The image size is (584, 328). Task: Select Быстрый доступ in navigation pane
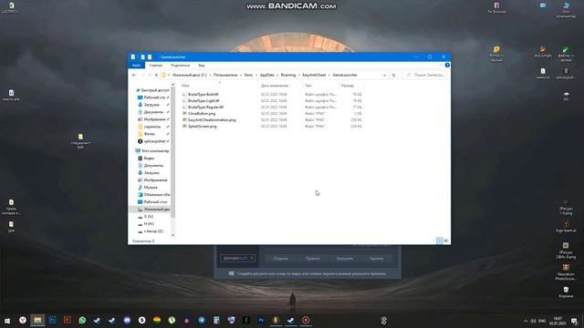155,90
